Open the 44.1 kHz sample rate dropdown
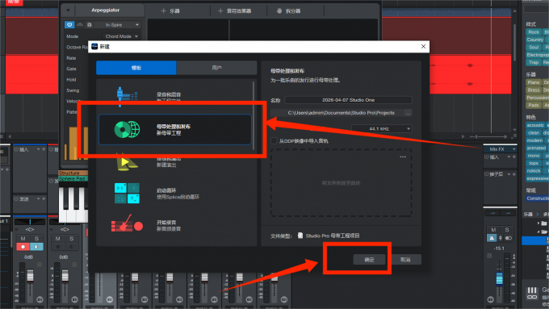The height and width of the screenshot is (309, 549). pos(382,129)
